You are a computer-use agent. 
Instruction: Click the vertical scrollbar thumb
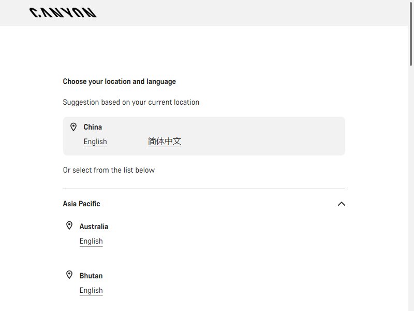(x=411, y=33)
